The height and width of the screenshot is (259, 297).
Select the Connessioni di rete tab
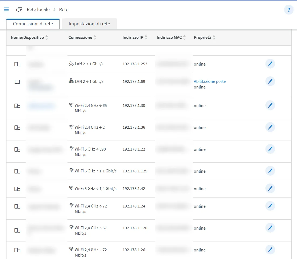tap(33, 24)
